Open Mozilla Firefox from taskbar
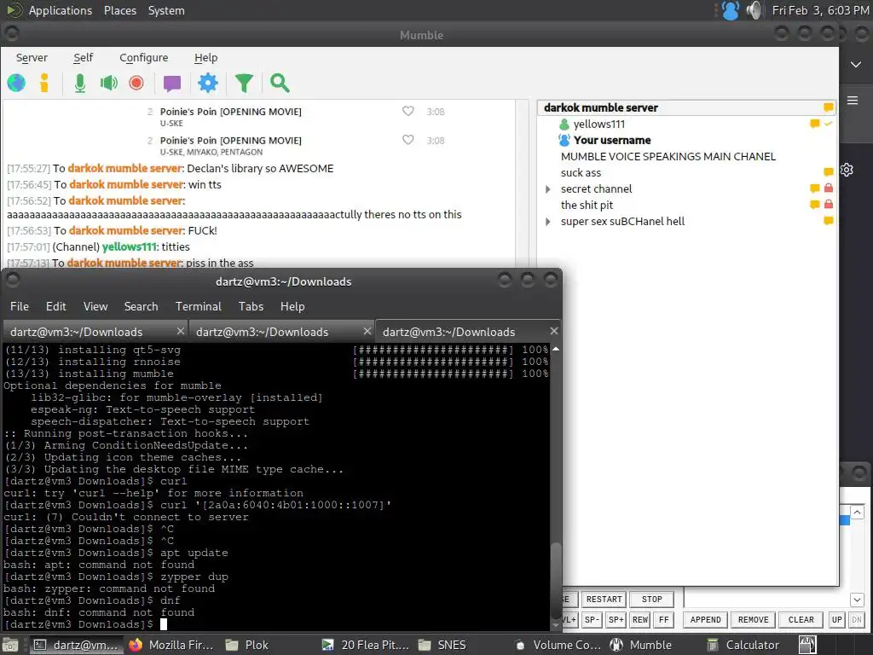 point(171,645)
